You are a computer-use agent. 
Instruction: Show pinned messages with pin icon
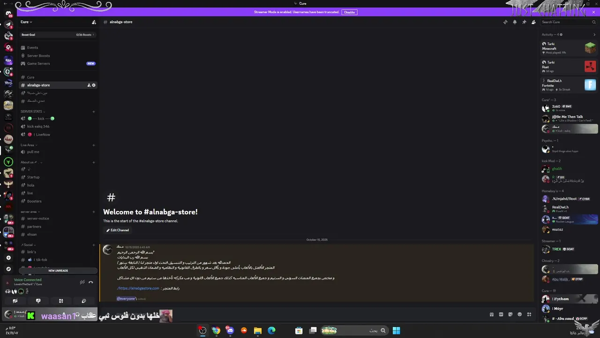pyautogui.click(x=524, y=22)
